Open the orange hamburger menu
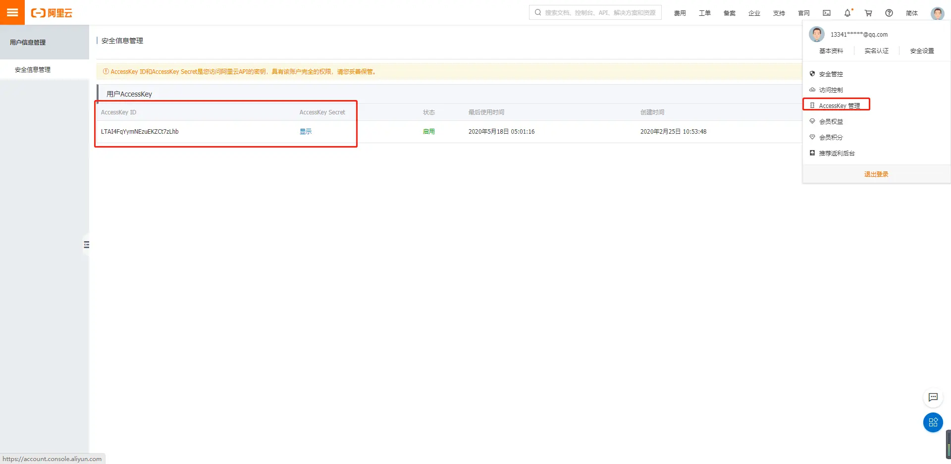Image resolution: width=951 pixels, height=464 pixels. pos(12,12)
